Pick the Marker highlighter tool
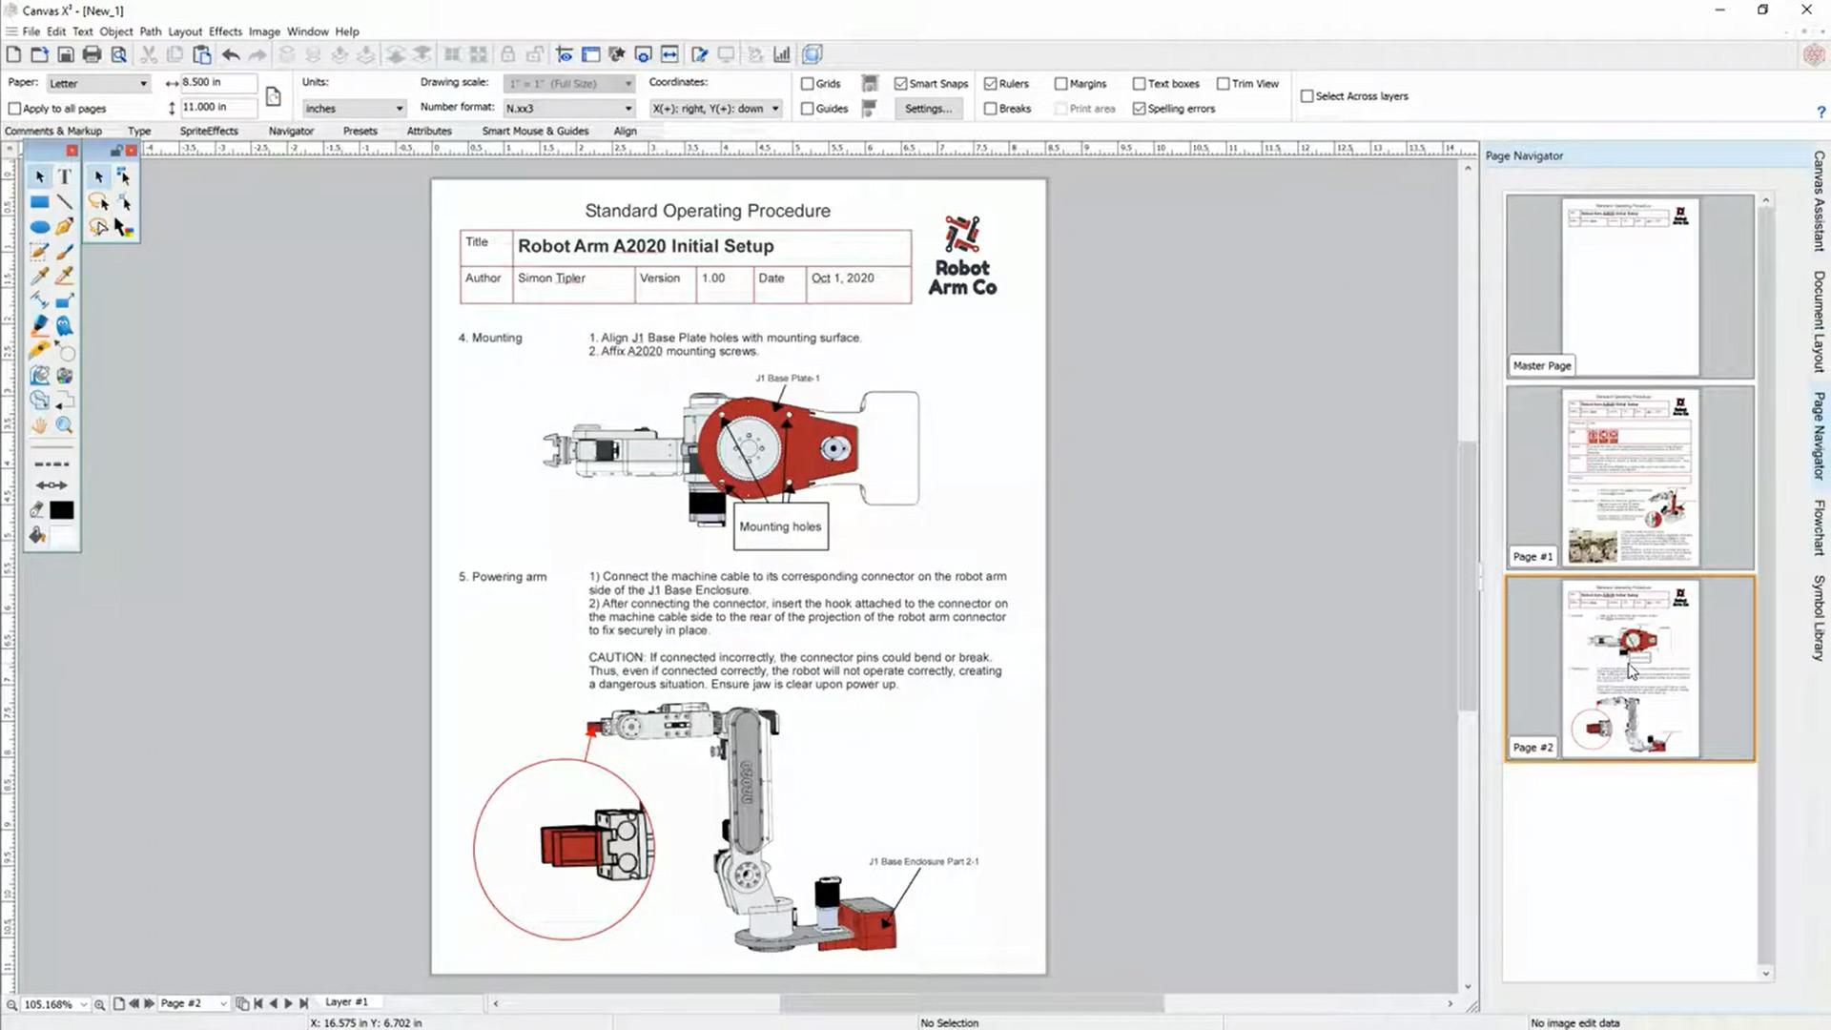Viewport: 1831px width, 1030px height. pos(39,325)
